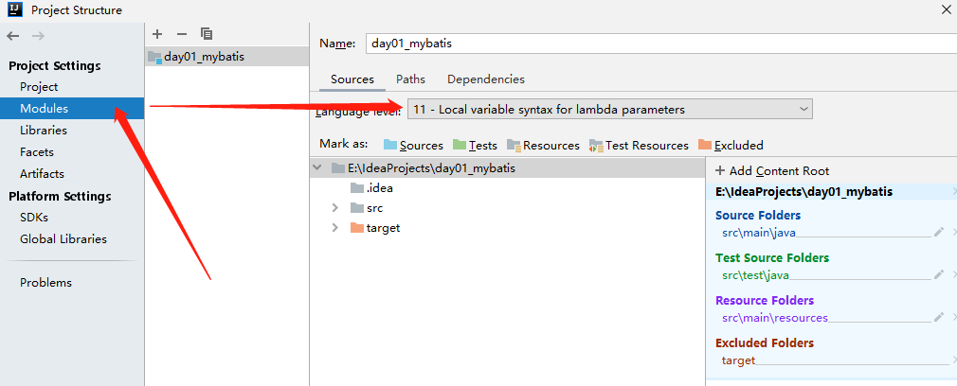The image size is (957, 386).
Task: Click pencil icon for src\main\resources
Action: coord(939,318)
